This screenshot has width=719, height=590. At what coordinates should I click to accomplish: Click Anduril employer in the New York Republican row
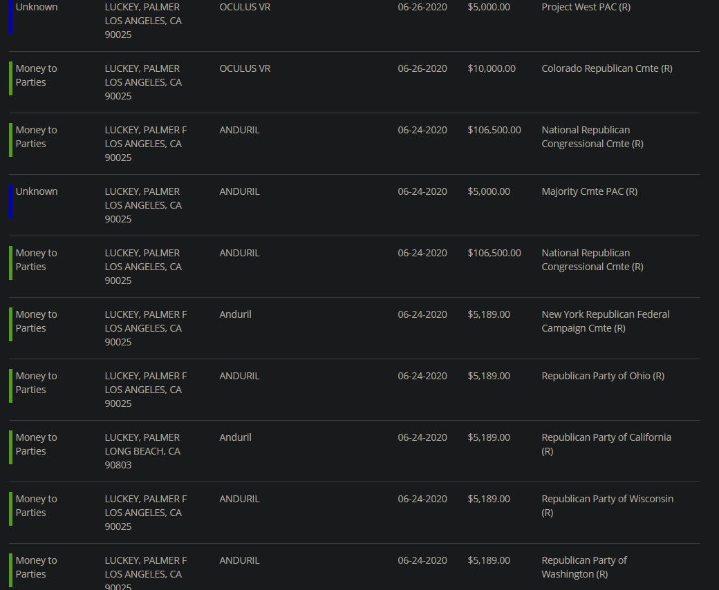coord(235,314)
